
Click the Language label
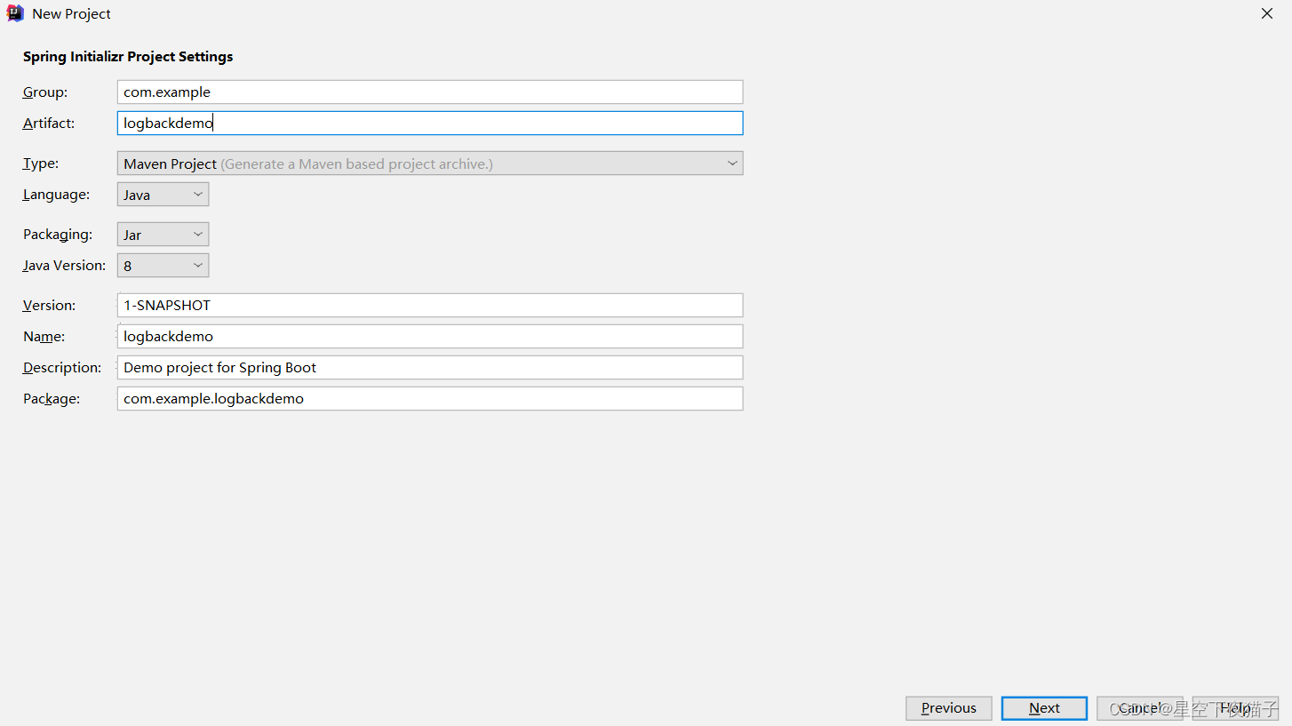tap(56, 195)
